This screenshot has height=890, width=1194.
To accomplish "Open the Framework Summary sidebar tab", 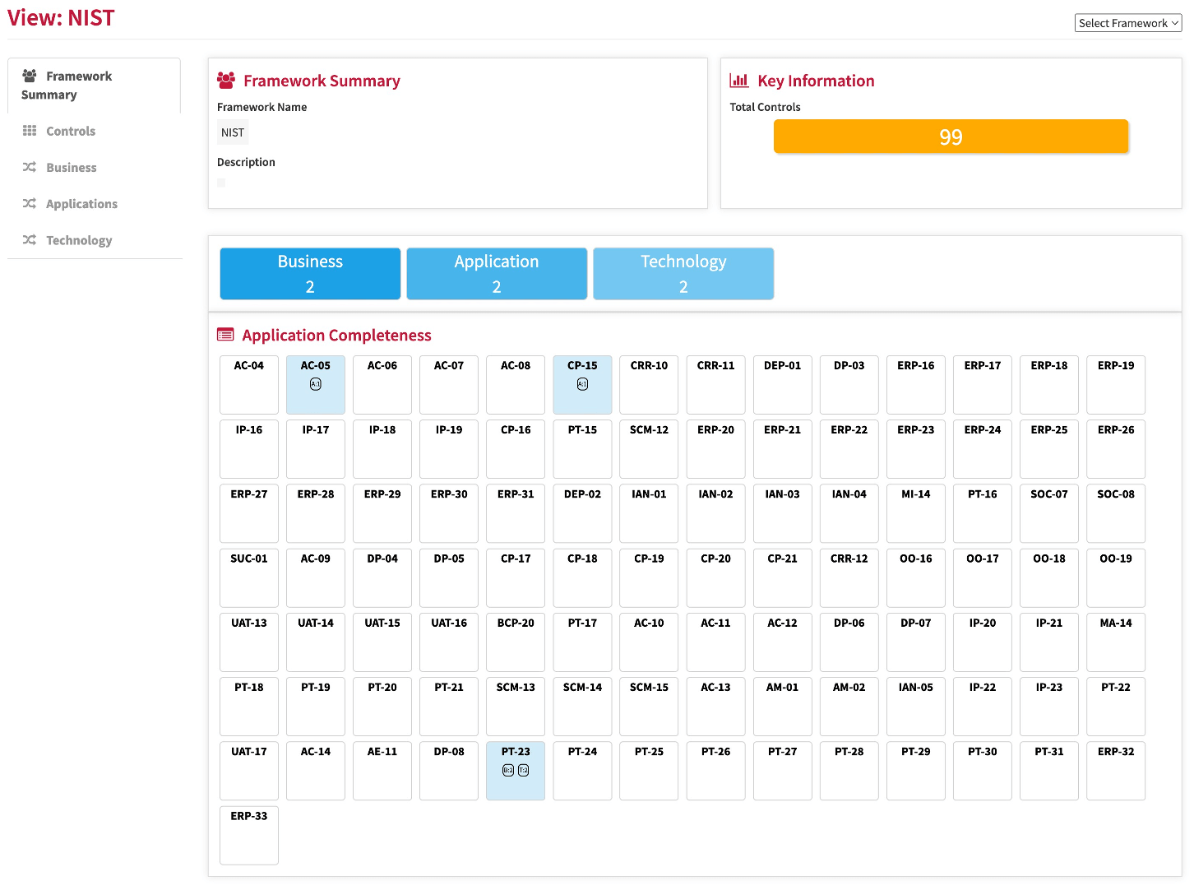I will coord(94,86).
